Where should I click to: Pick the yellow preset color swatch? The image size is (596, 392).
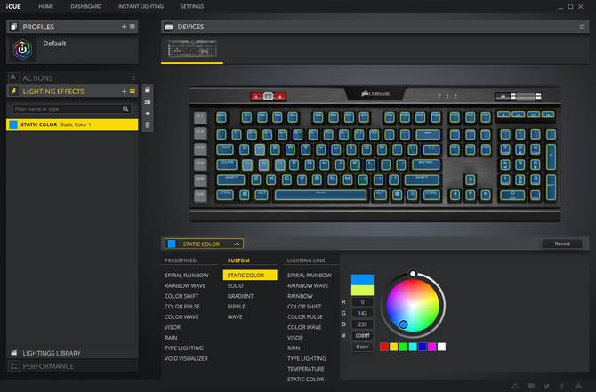[394, 347]
